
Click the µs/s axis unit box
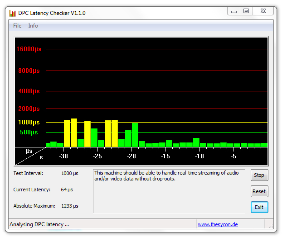30,156
